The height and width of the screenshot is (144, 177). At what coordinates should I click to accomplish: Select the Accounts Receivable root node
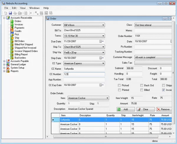pyautogui.click(x=21, y=18)
